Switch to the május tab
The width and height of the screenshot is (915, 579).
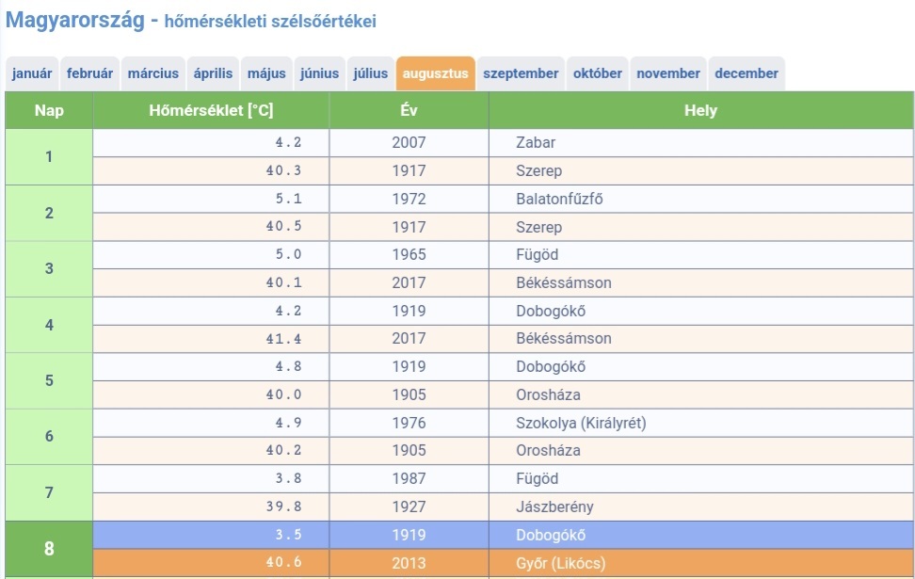[265, 72]
